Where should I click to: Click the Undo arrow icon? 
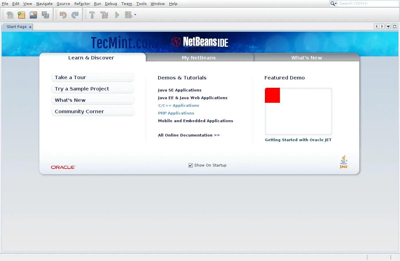tap(63, 15)
